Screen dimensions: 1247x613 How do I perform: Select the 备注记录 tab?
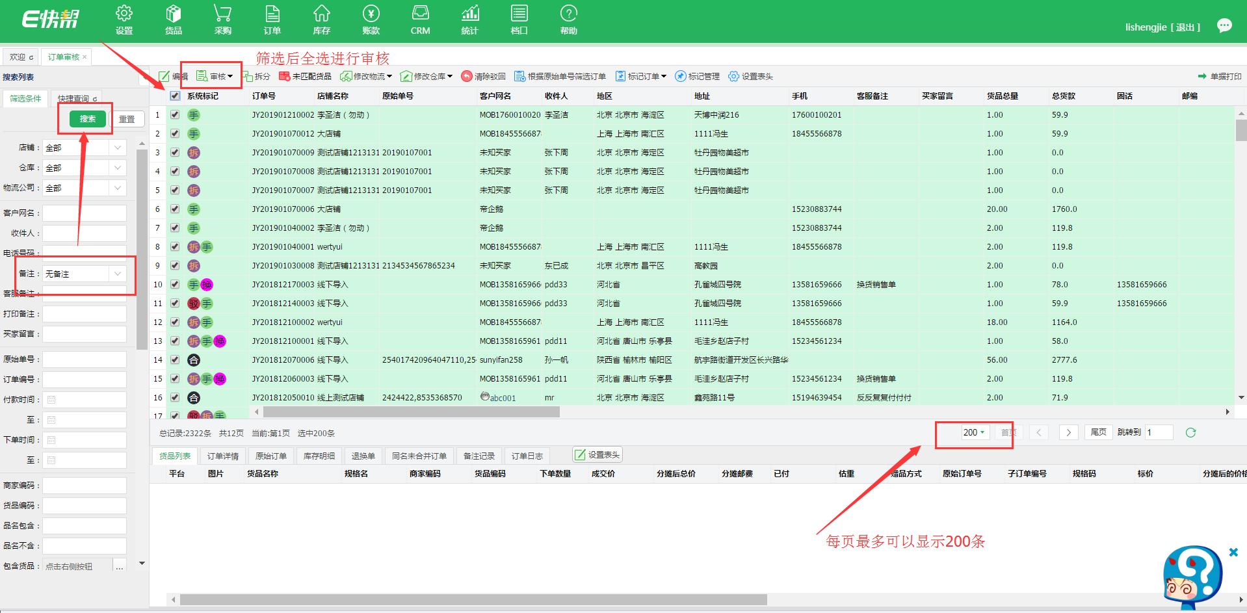click(x=479, y=456)
